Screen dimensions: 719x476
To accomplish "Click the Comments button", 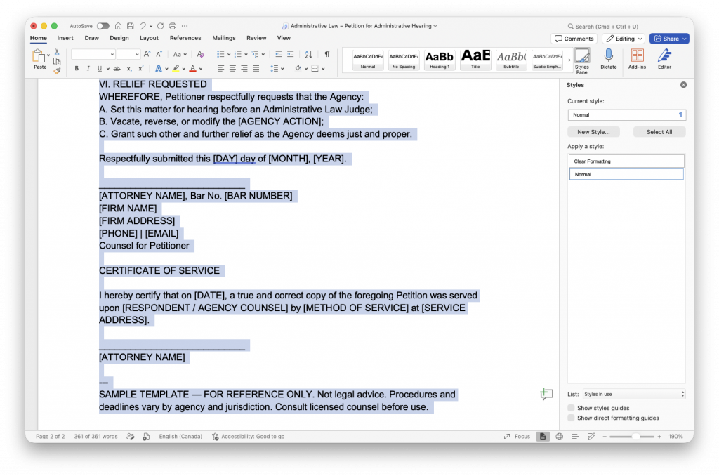I will click(x=574, y=39).
